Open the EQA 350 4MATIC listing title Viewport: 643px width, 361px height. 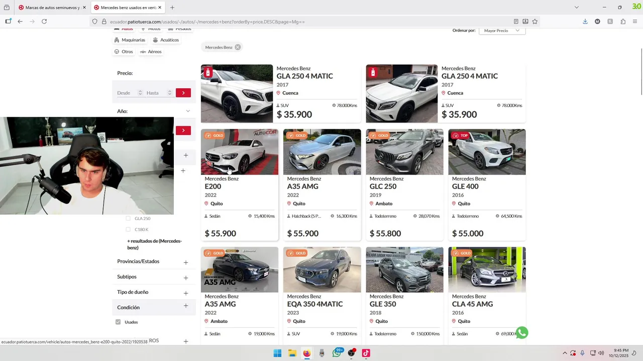[x=315, y=304]
